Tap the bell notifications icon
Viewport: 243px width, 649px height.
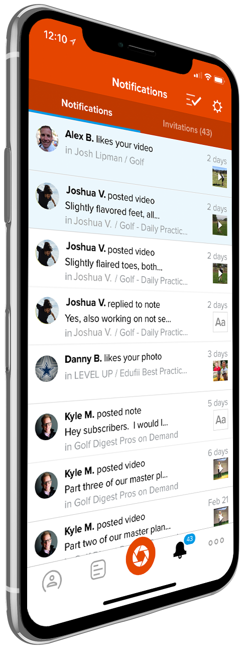(180, 549)
